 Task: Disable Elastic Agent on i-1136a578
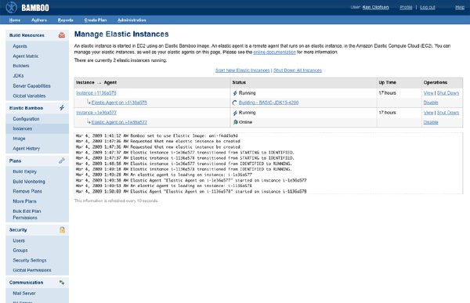[x=431, y=103]
